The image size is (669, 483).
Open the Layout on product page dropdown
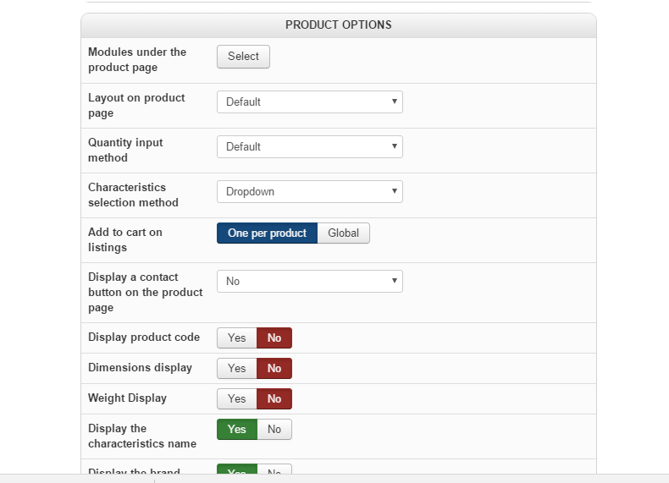click(309, 102)
